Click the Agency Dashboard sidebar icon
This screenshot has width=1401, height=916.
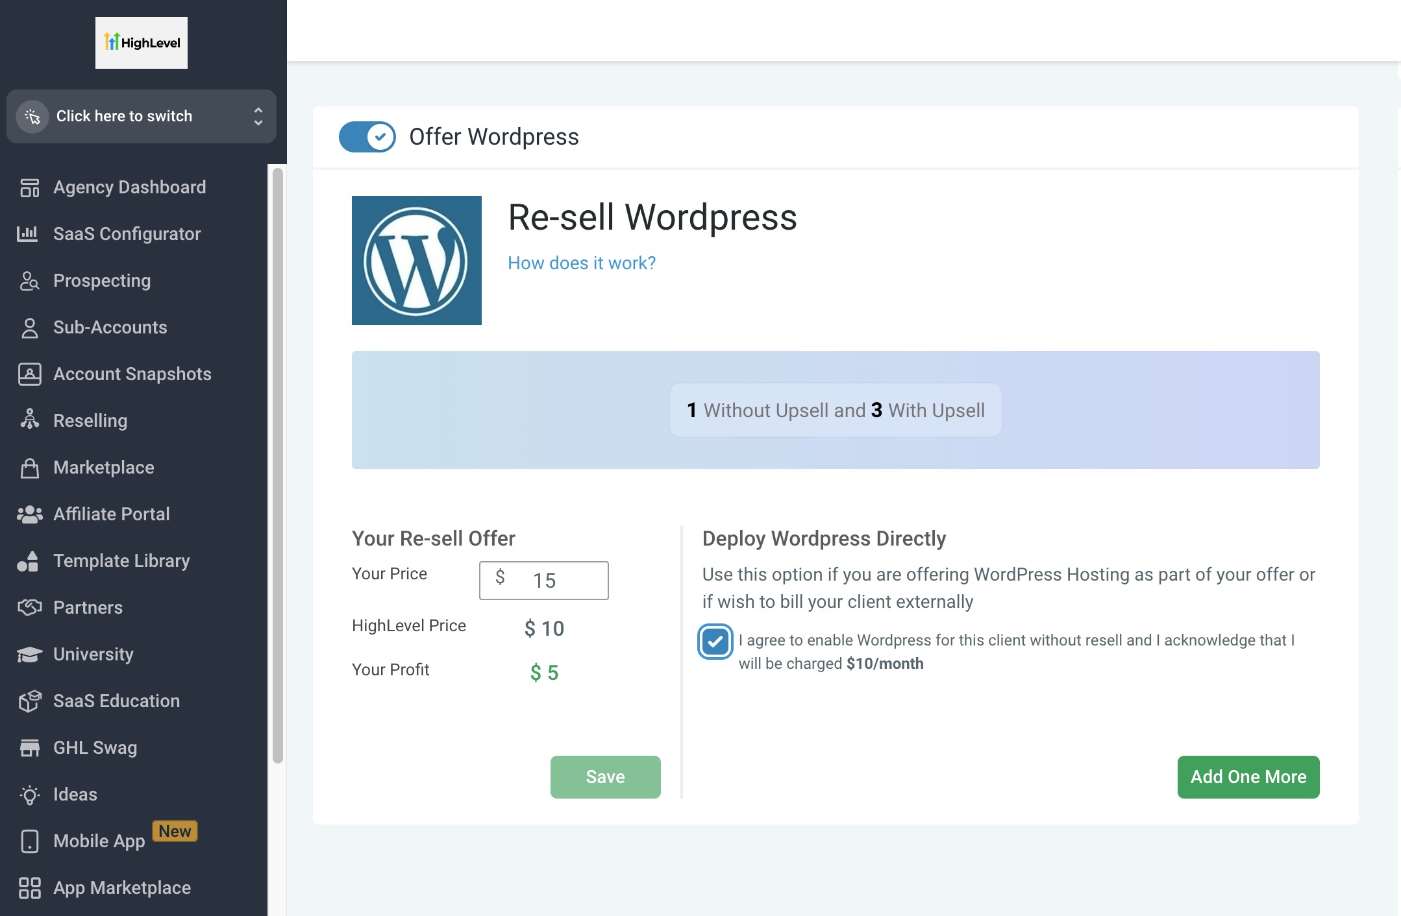click(30, 187)
